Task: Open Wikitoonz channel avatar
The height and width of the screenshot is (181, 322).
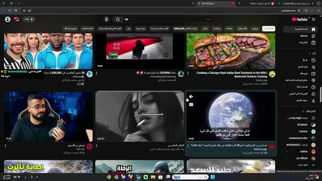Action: [x=272, y=147]
